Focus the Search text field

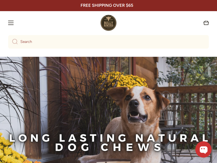click(108, 42)
